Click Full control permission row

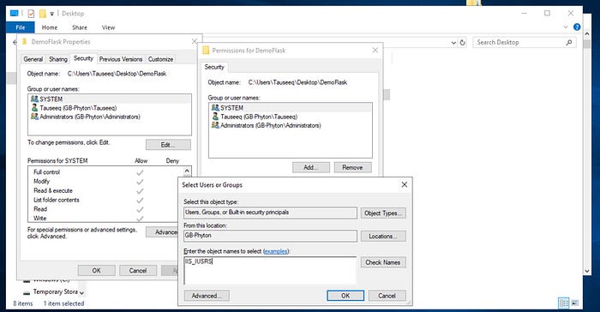point(106,172)
